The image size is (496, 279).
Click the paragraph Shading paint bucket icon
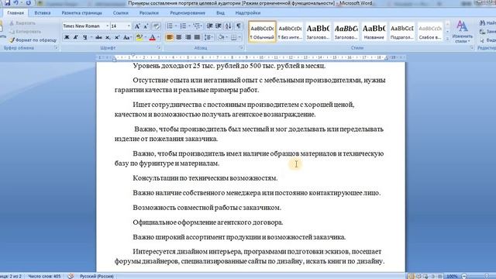[x=221, y=37]
